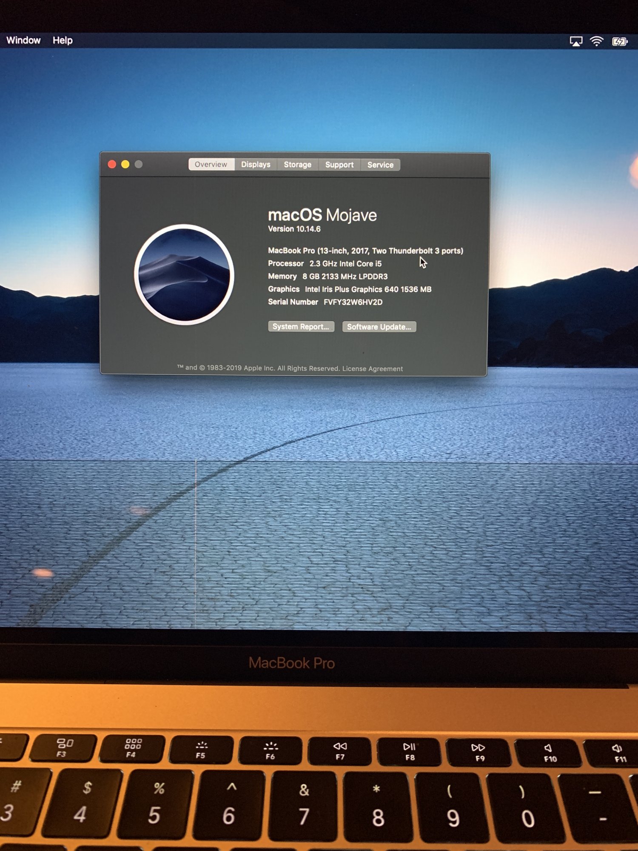Open the AirPlay display menu bar icon

point(576,41)
